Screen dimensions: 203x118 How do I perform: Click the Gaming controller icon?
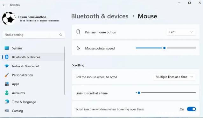tap(7, 111)
